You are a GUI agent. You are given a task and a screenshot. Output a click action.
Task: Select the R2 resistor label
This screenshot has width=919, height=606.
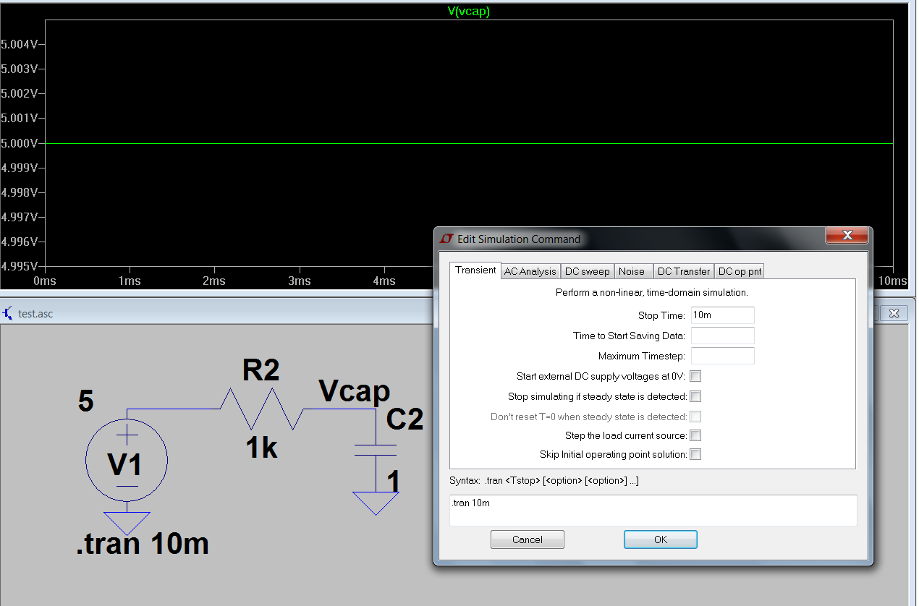pyautogui.click(x=261, y=371)
